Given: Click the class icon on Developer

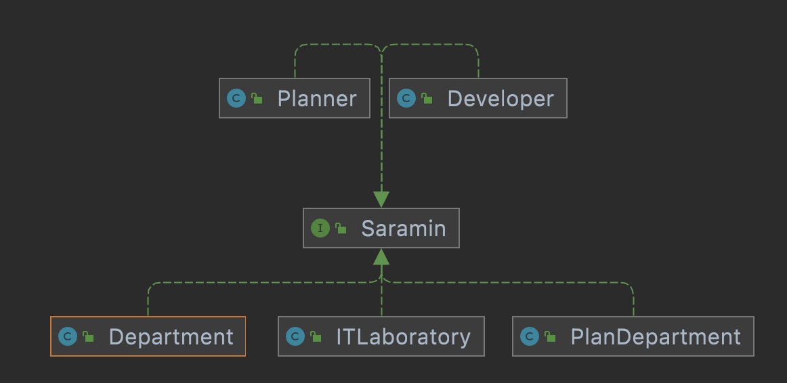Looking at the screenshot, I should coord(406,98).
